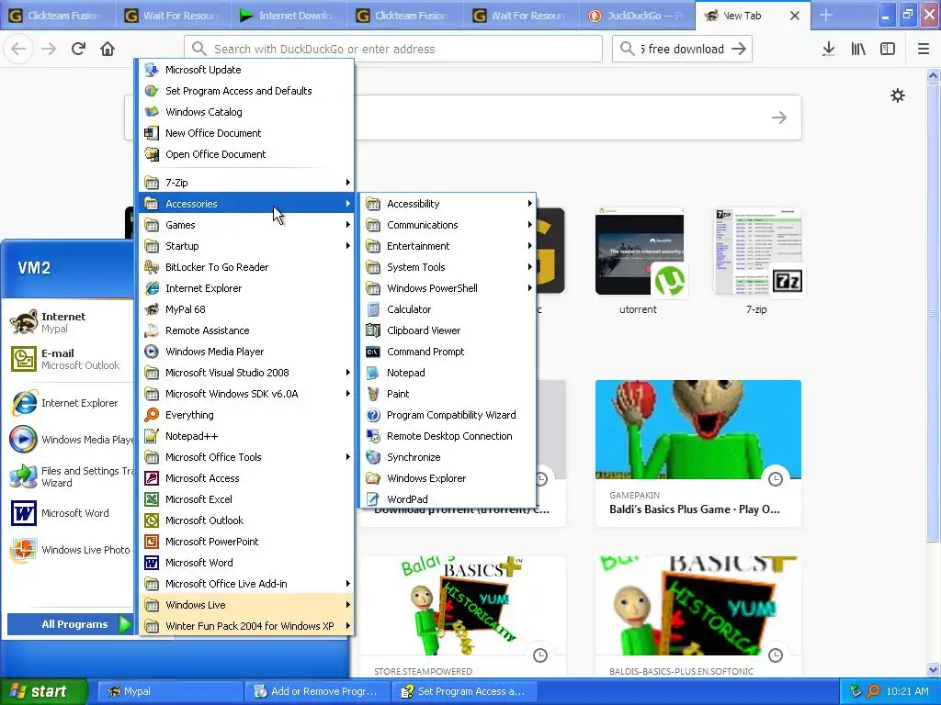This screenshot has width=941, height=705.
Task: Start Remote Assistance
Action: pos(246,330)
